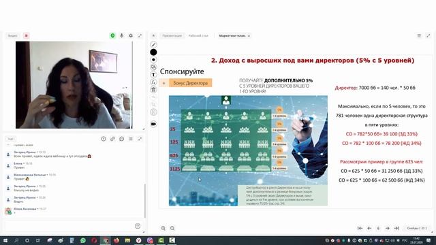Click the plus box beside Бонус Директора
The image size is (436, 245).
pos(164,83)
